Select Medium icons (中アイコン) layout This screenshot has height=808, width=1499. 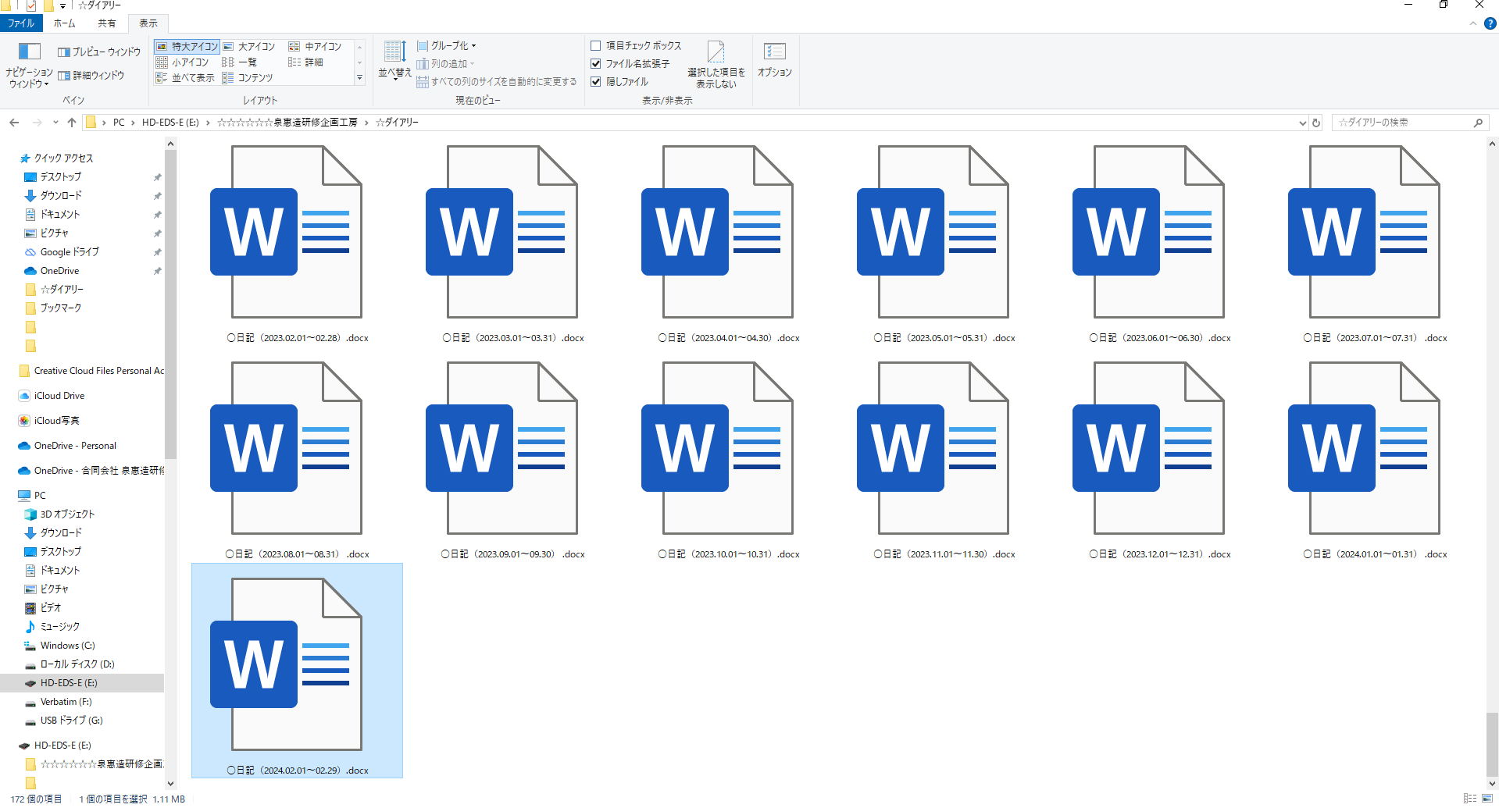316,47
